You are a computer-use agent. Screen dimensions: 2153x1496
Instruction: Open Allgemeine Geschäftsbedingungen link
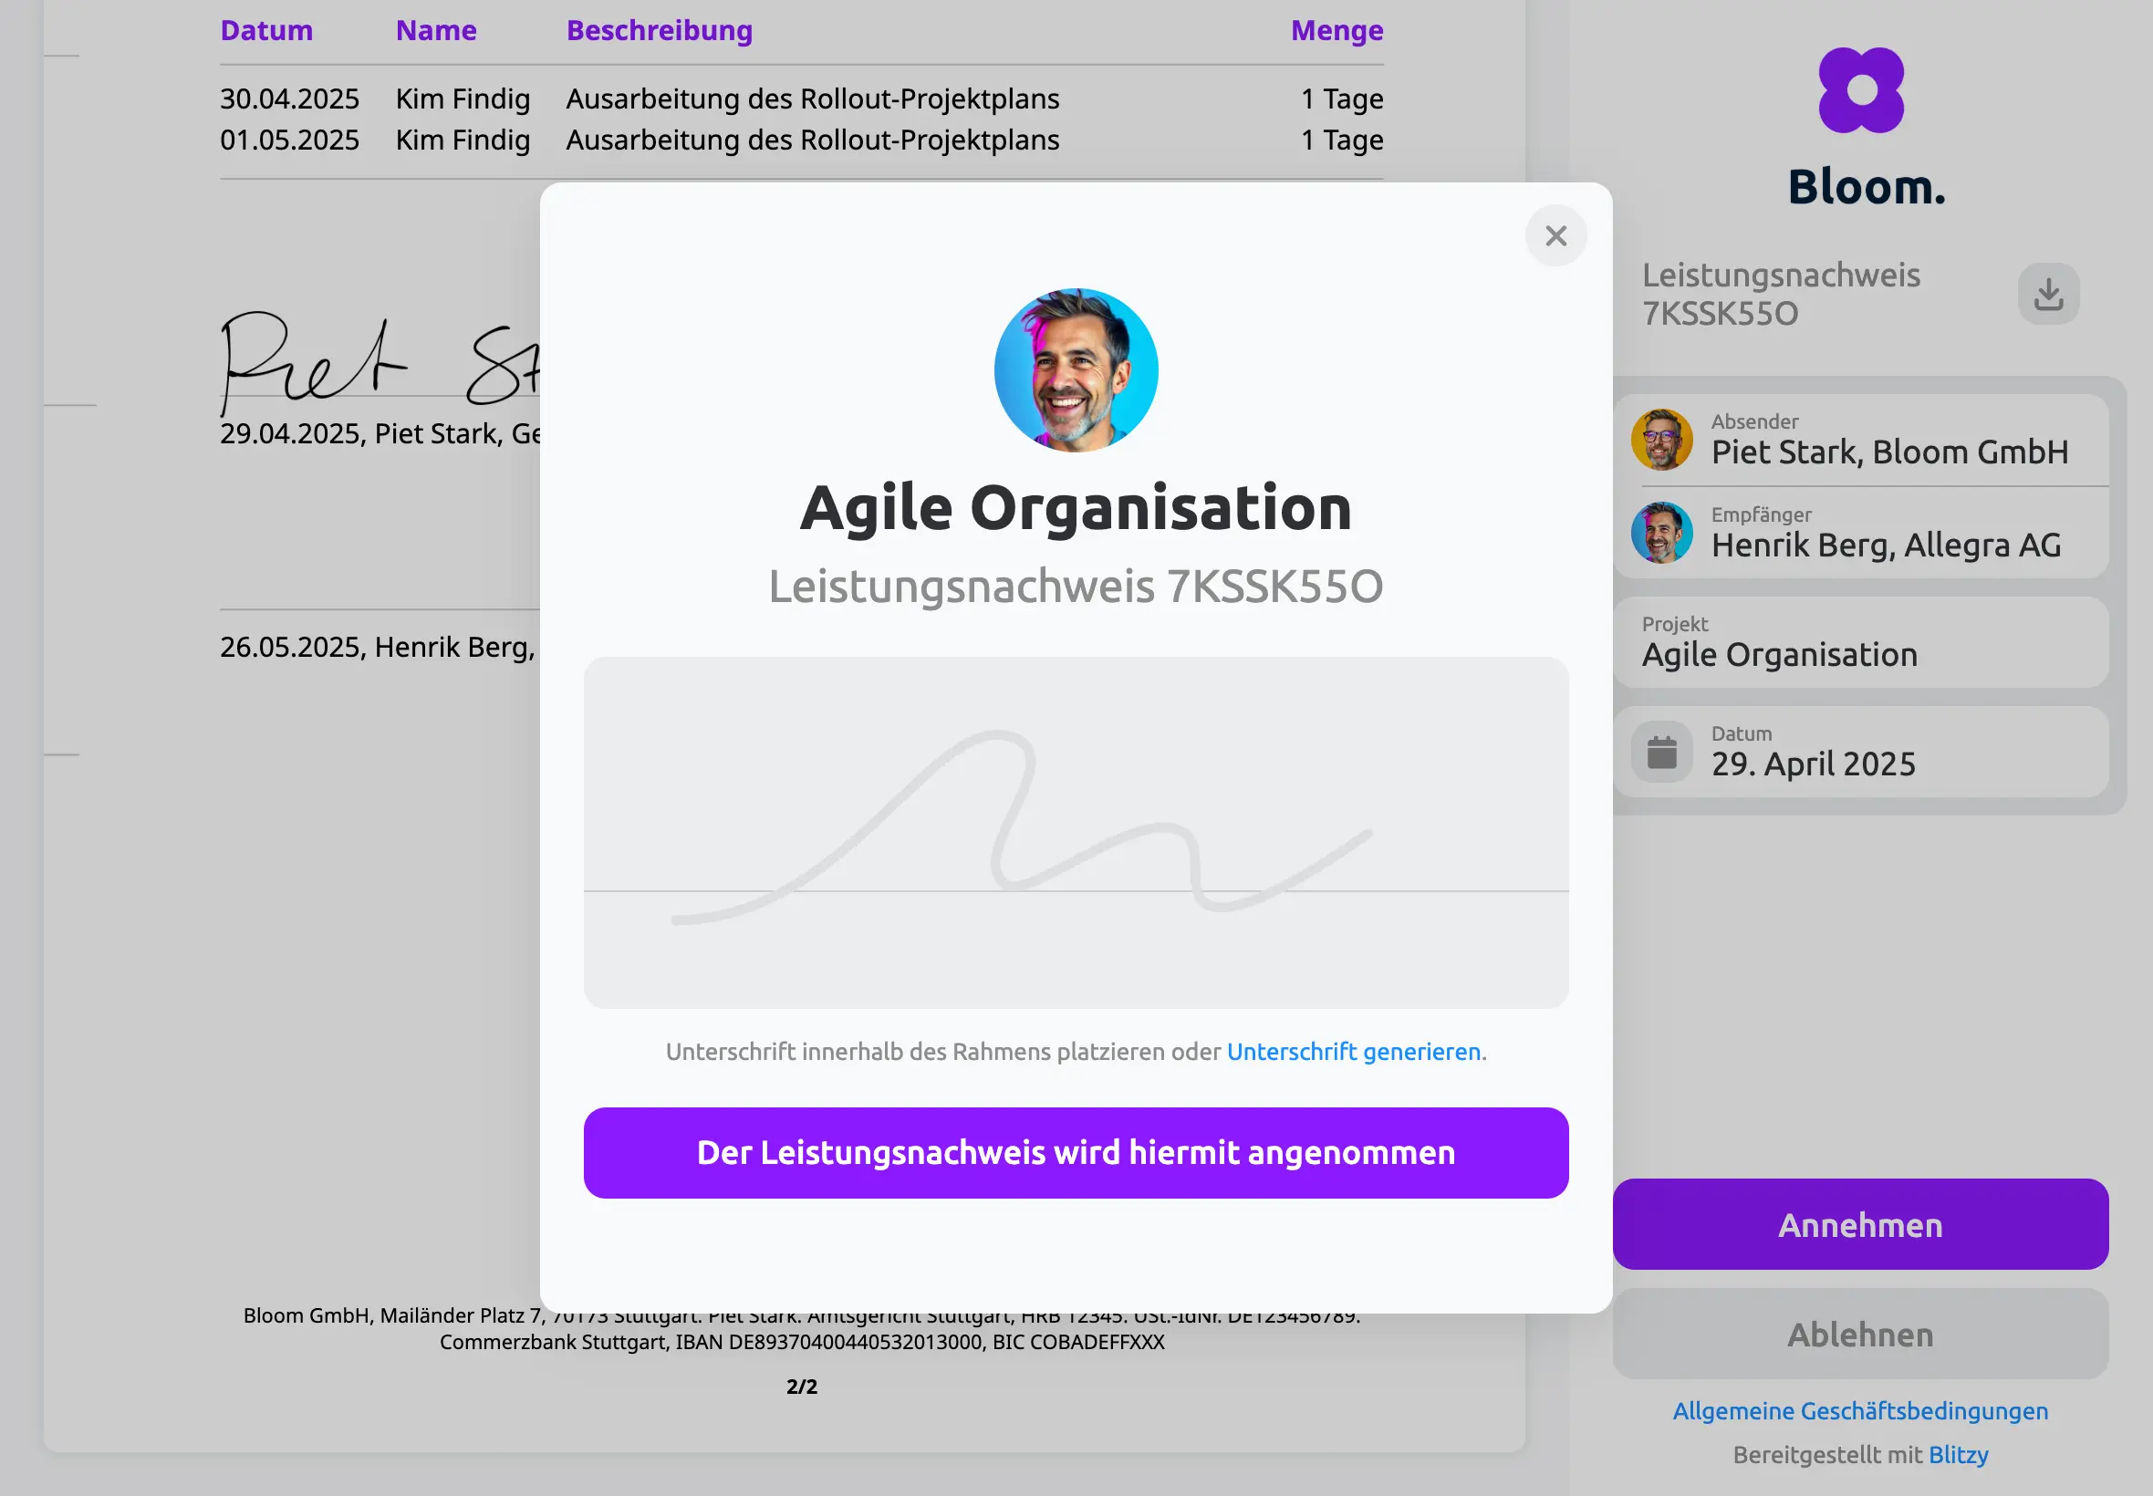pyautogui.click(x=1859, y=1410)
